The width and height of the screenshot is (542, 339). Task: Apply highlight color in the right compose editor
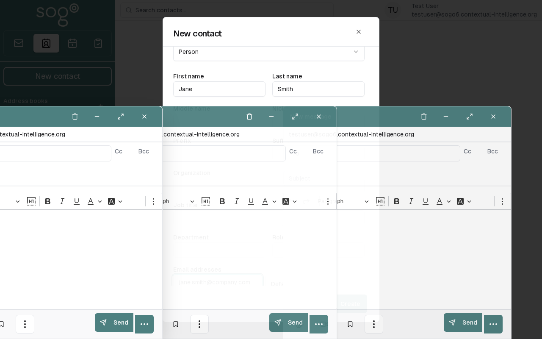coord(460,201)
